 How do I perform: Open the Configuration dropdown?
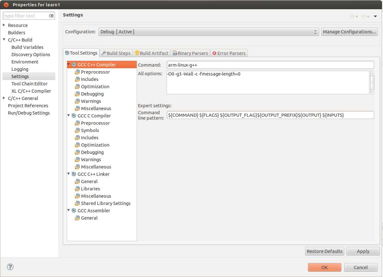(209, 32)
